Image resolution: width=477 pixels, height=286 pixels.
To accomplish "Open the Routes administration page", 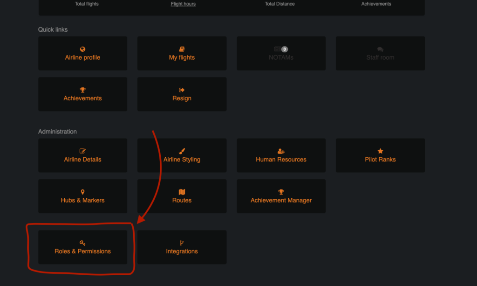I will pos(182,196).
